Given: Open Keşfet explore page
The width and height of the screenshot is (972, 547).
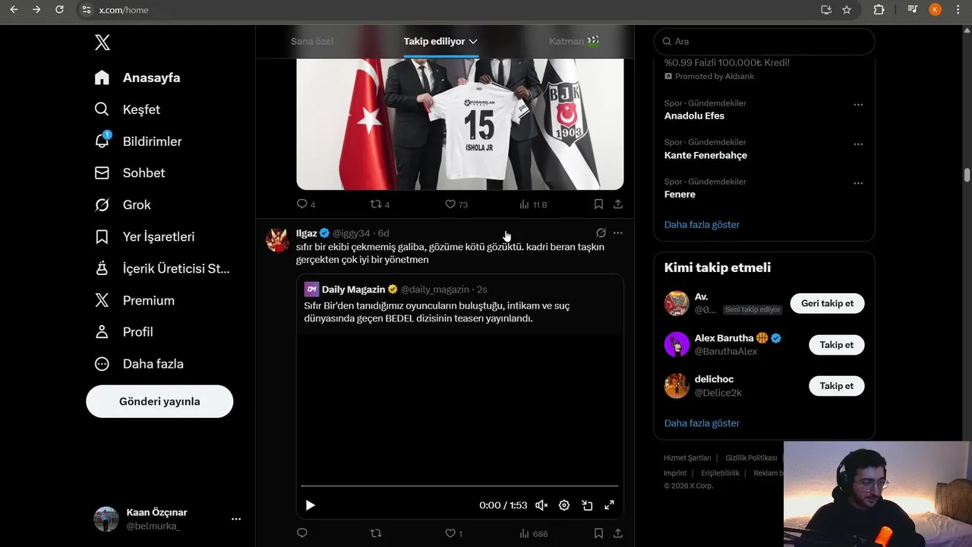Looking at the screenshot, I should [x=127, y=109].
